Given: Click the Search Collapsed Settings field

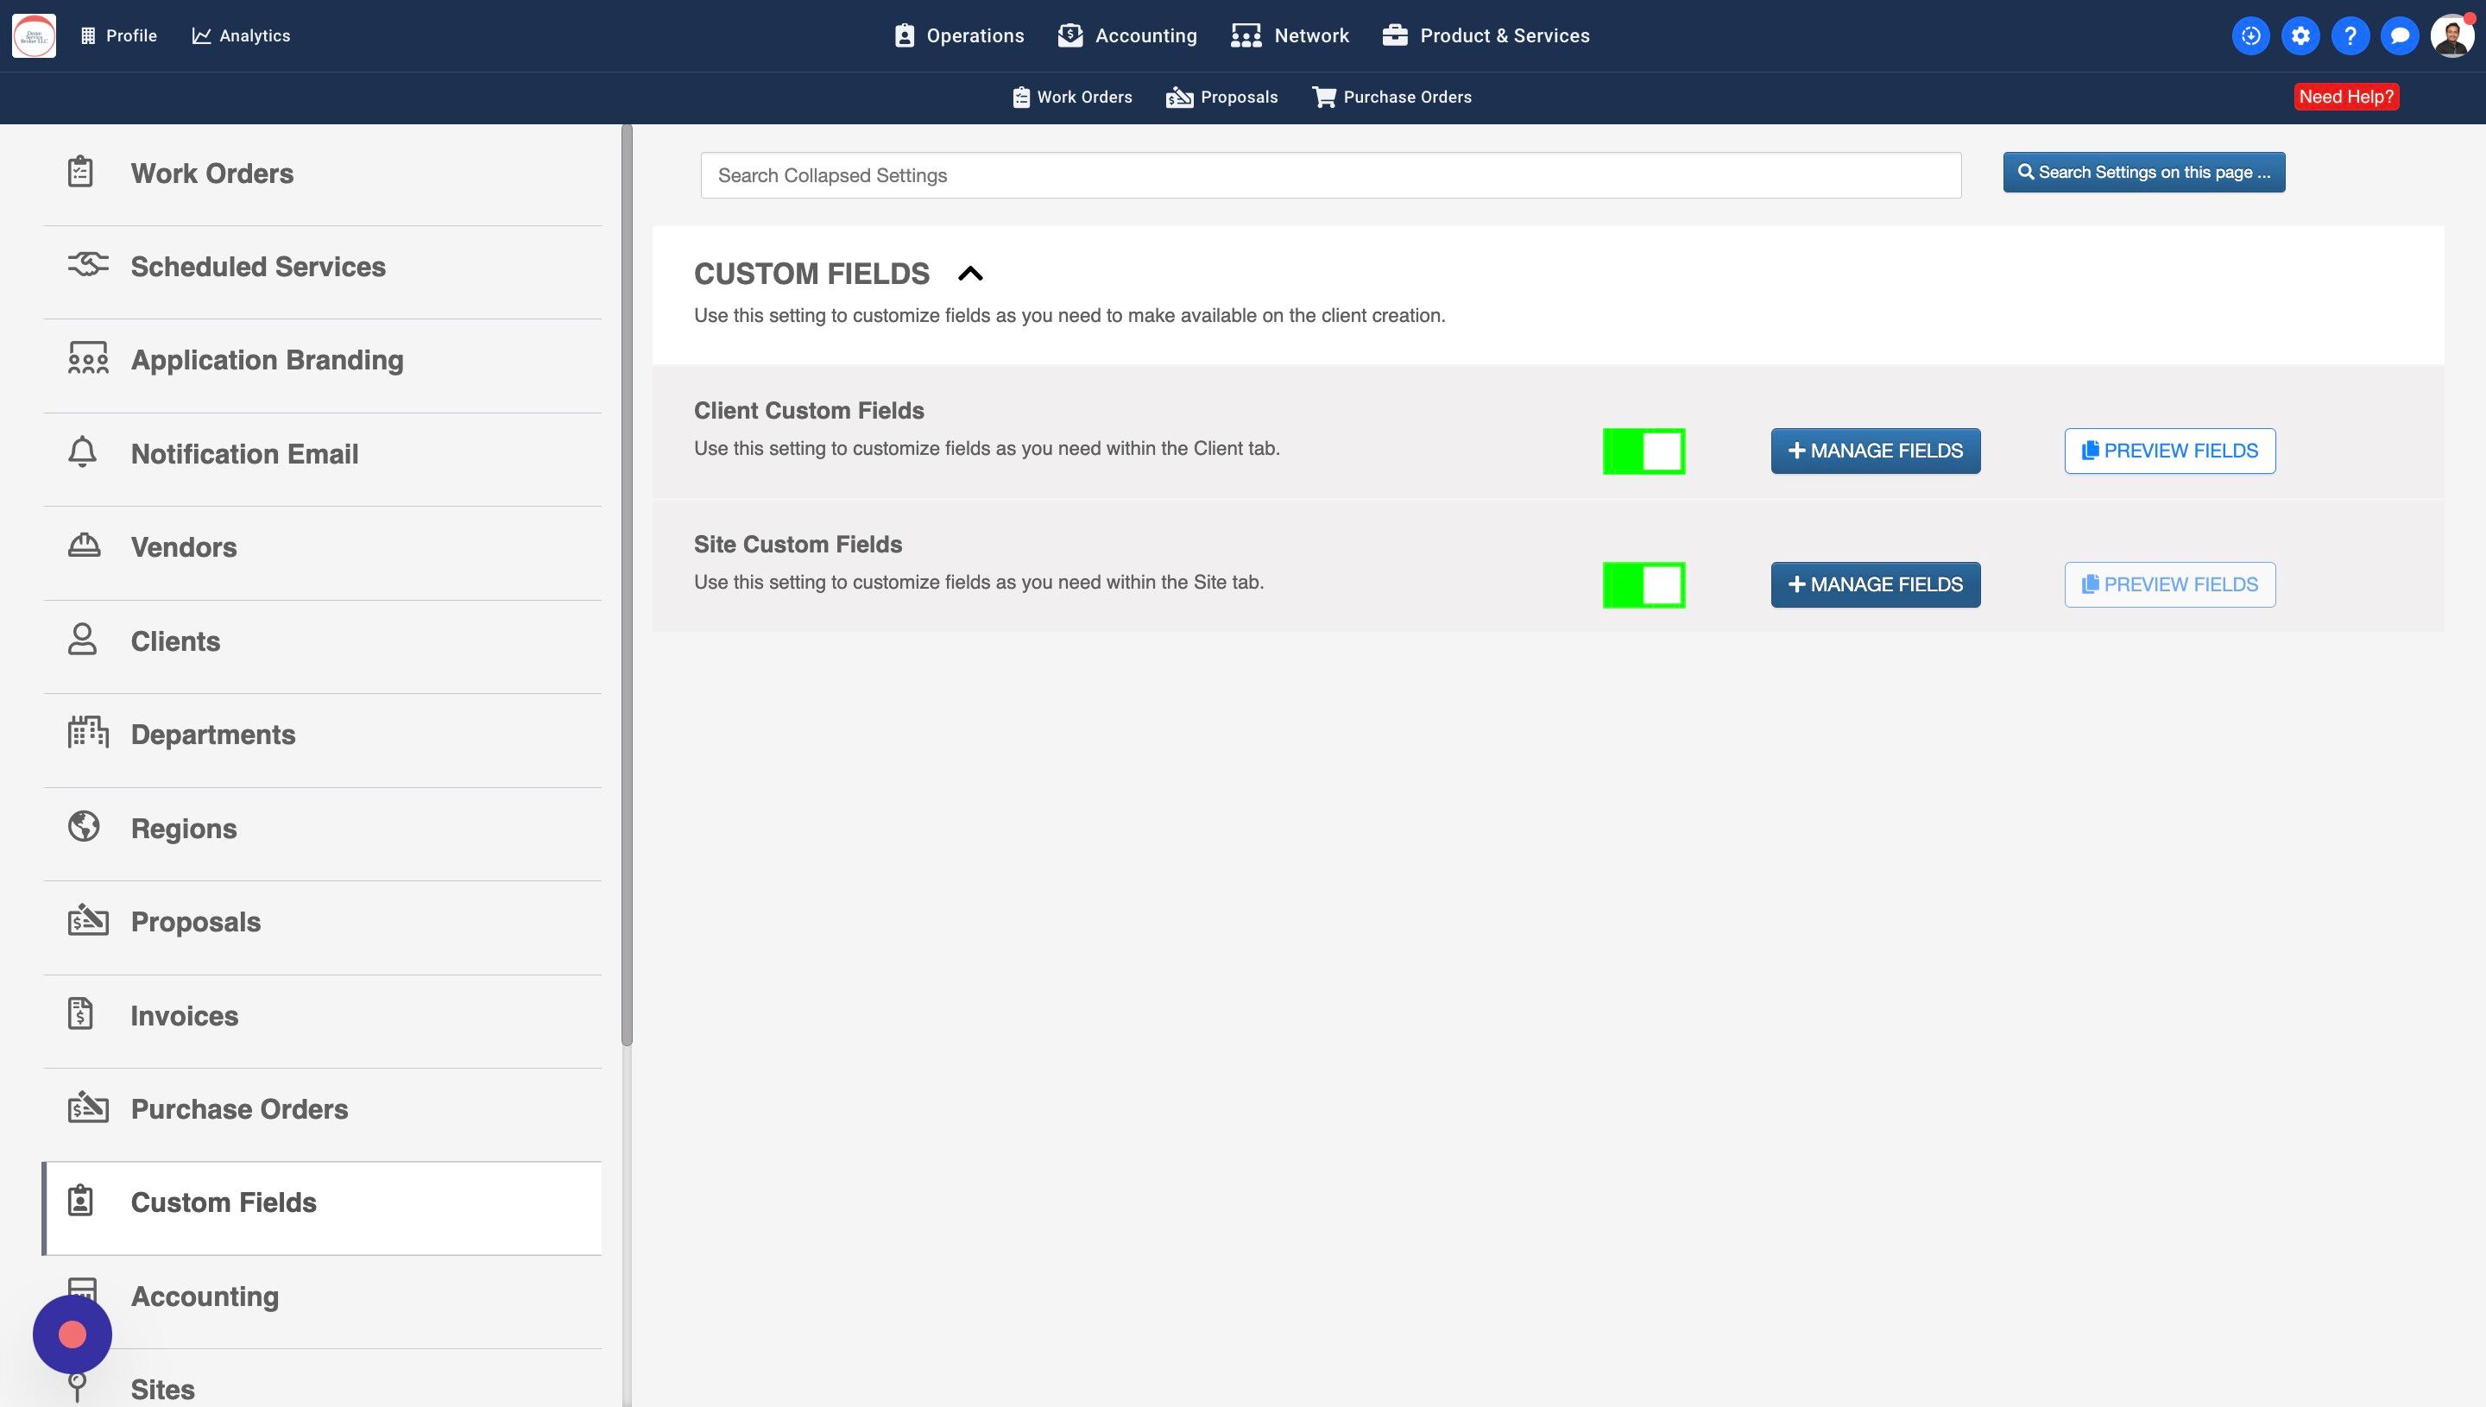Looking at the screenshot, I should (1329, 175).
